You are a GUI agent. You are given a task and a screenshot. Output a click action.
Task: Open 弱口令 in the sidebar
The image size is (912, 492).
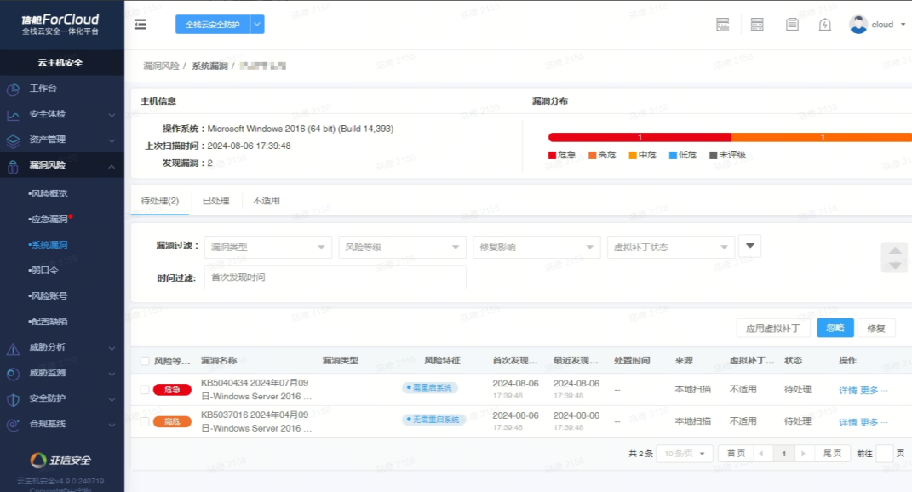(44, 271)
